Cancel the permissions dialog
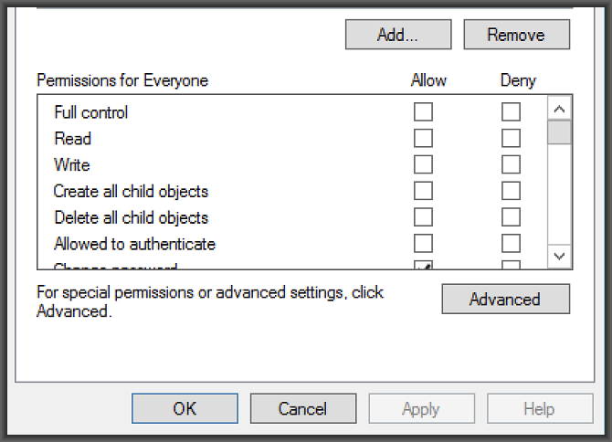The width and height of the screenshot is (612, 442). point(303,408)
